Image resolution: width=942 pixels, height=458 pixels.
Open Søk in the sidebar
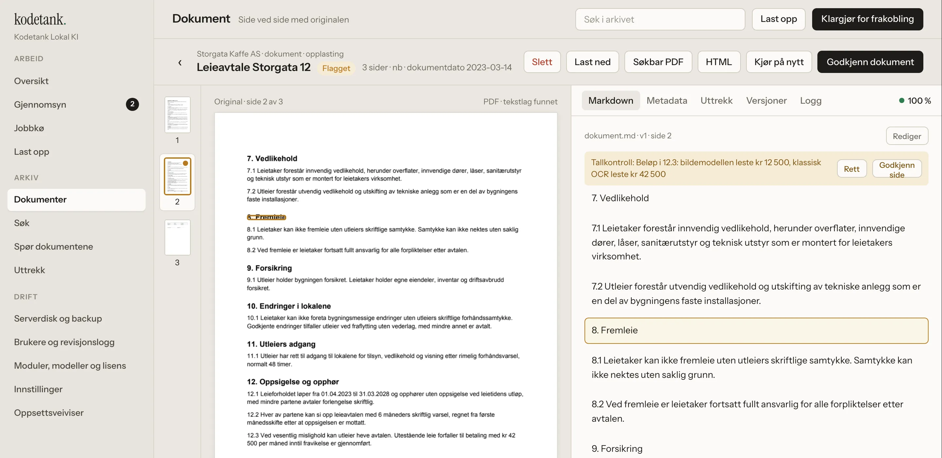coord(77,223)
